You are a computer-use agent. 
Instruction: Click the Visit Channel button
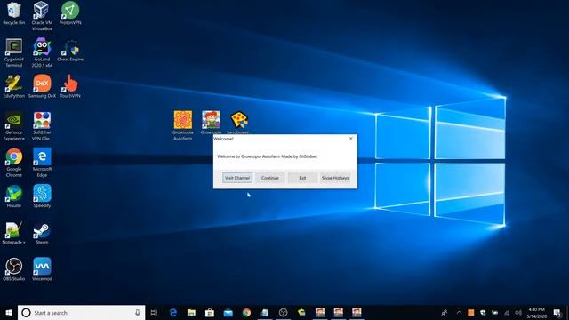click(x=237, y=178)
